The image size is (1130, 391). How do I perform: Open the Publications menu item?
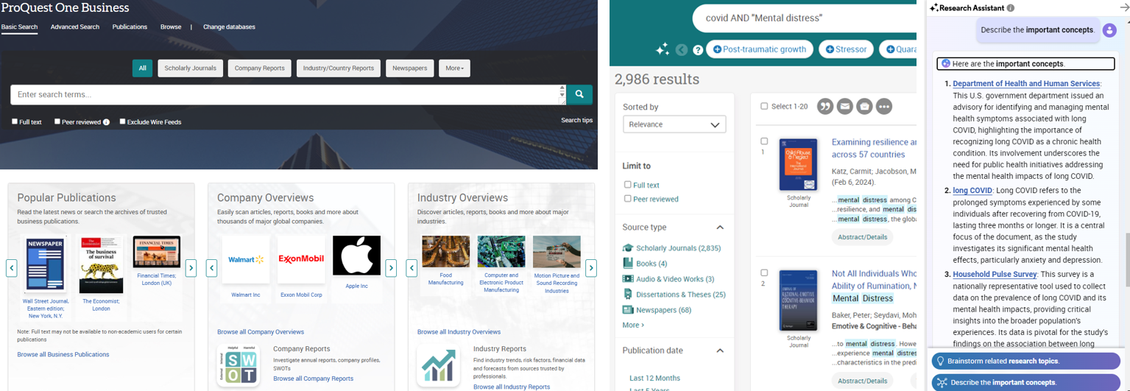click(130, 27)
